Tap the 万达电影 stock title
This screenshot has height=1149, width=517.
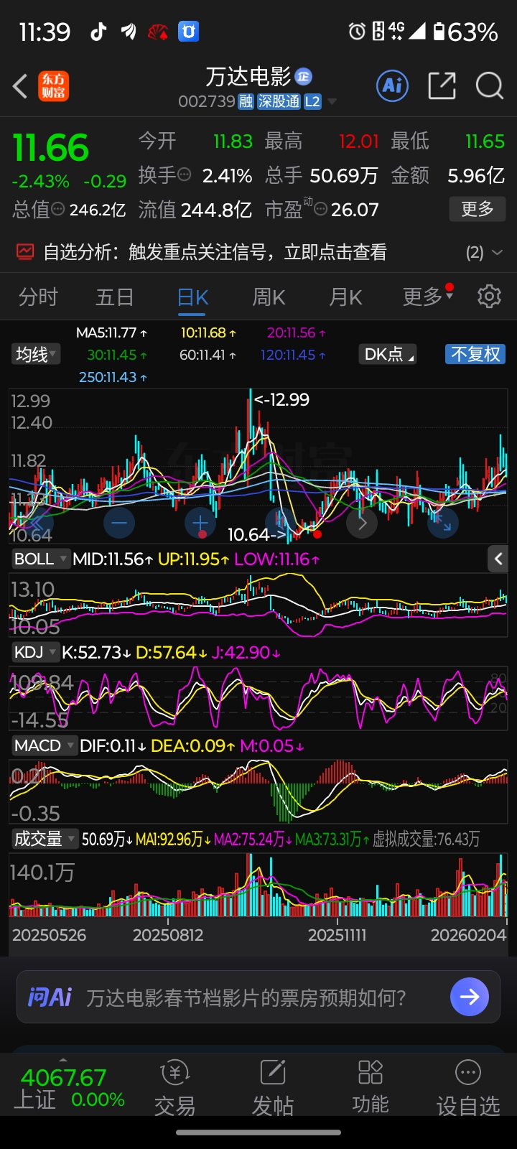(x=248, y=76)
